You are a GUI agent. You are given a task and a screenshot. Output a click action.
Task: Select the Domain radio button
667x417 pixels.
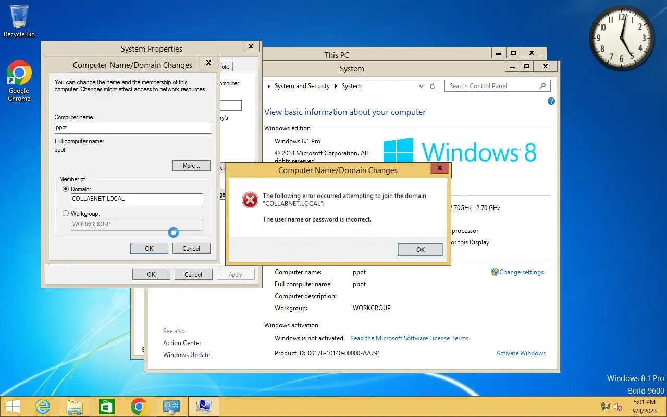pos(66,189)
